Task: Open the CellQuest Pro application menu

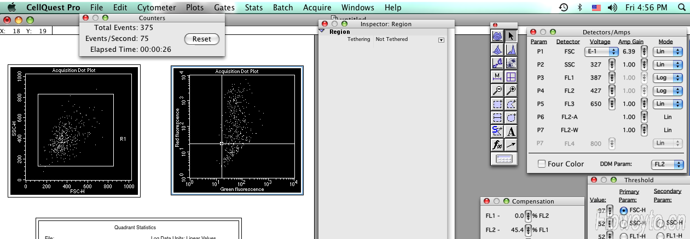Action: (x=53, y=8)
